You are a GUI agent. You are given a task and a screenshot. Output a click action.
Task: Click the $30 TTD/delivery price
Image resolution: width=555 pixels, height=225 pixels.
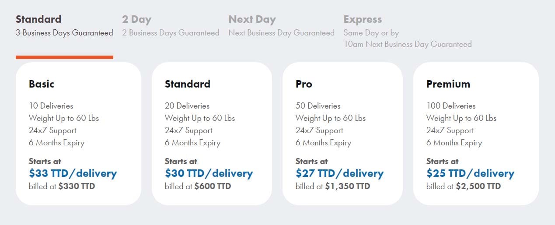[209, 173]
